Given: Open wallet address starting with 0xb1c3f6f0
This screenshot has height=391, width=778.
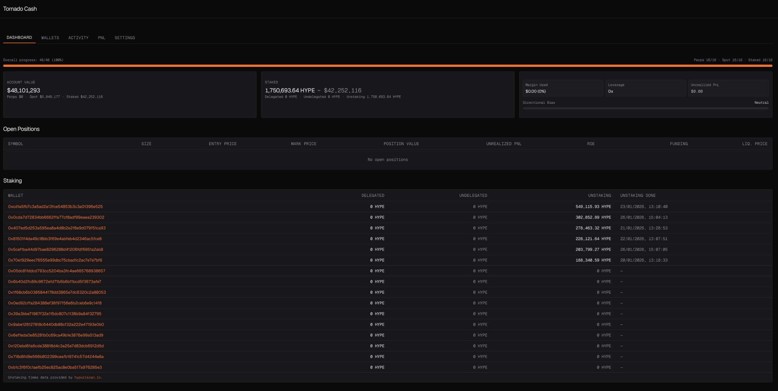Looking at the screenshot, I should pos(55,367).
